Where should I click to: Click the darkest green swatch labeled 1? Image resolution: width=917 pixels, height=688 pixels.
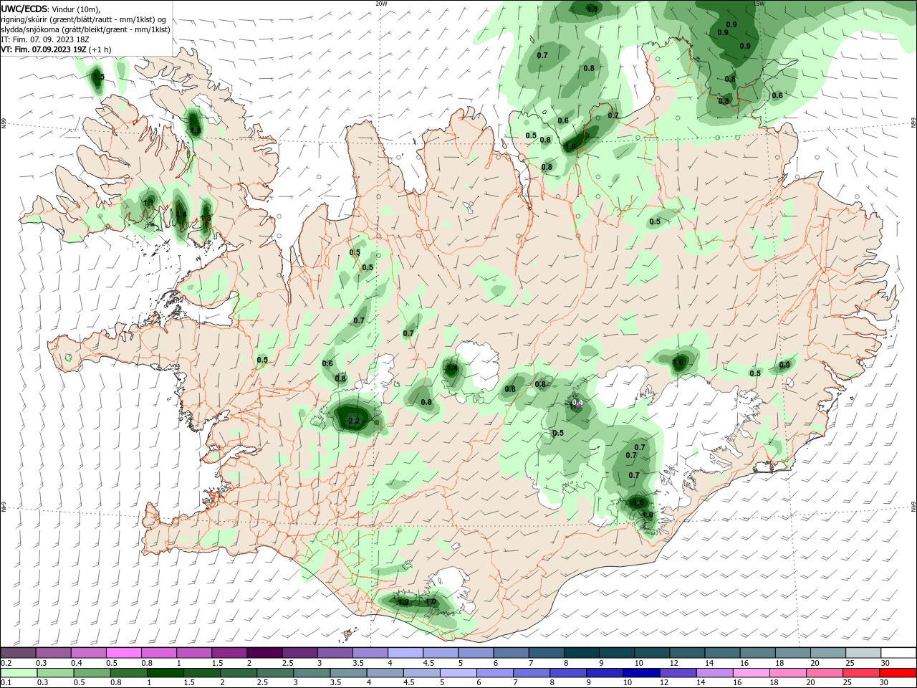(166, 674)
